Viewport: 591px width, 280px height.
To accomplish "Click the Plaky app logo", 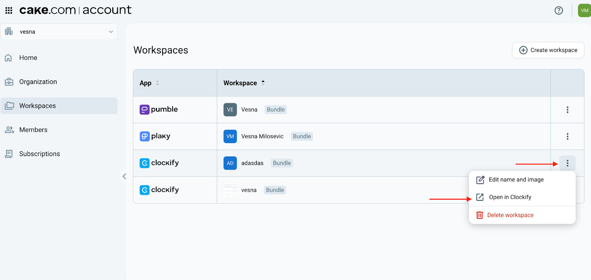I will (155, 136).
